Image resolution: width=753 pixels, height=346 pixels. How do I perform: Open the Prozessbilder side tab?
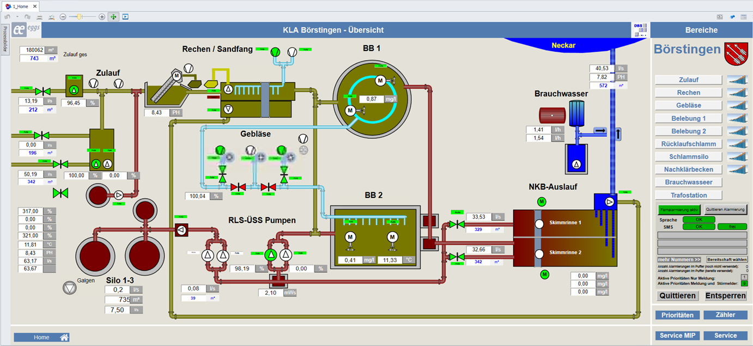pos(5,39)
